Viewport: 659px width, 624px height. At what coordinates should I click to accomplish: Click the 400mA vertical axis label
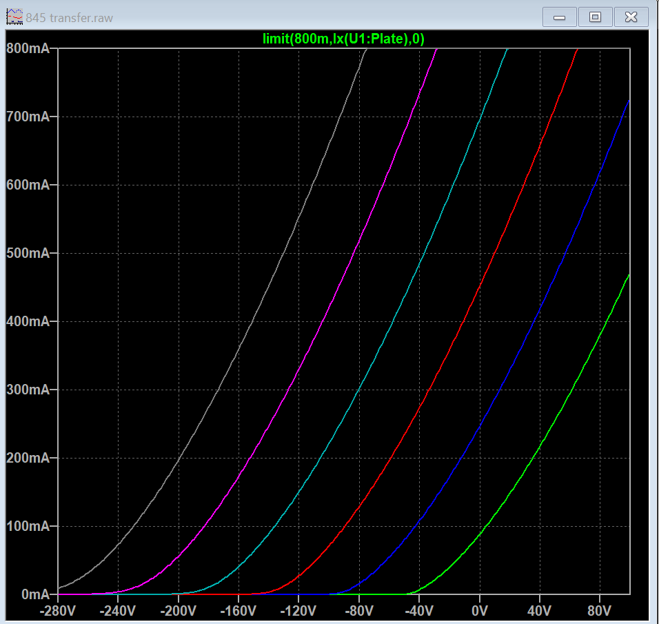pyautogui.click(x=28, y=321)
